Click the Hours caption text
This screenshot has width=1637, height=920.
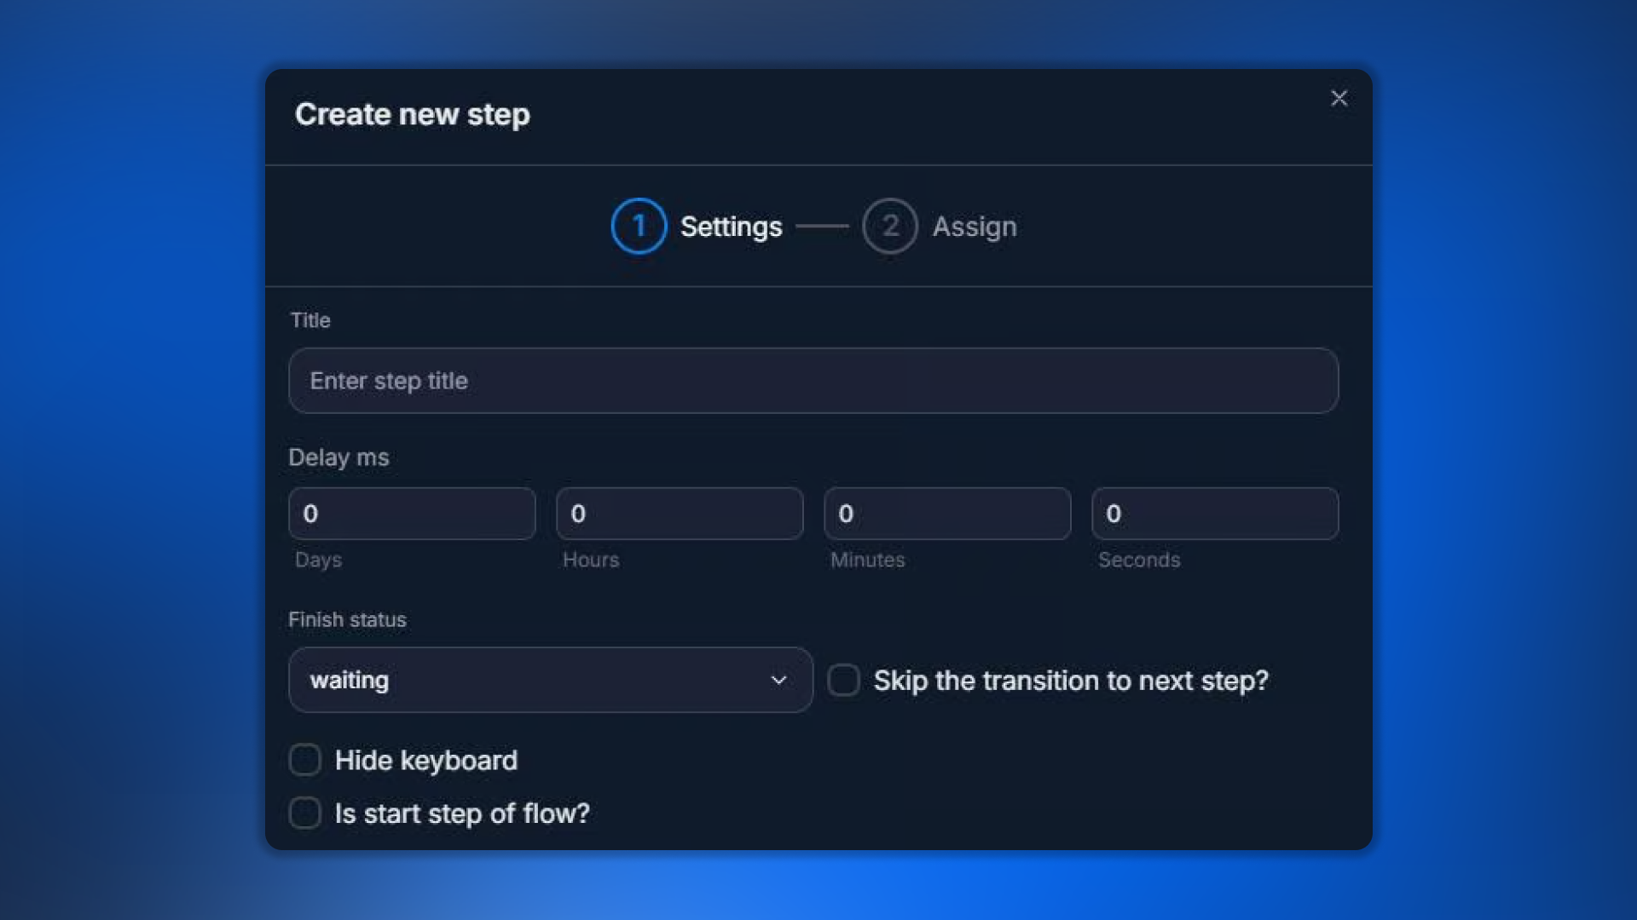coord(591,560)
